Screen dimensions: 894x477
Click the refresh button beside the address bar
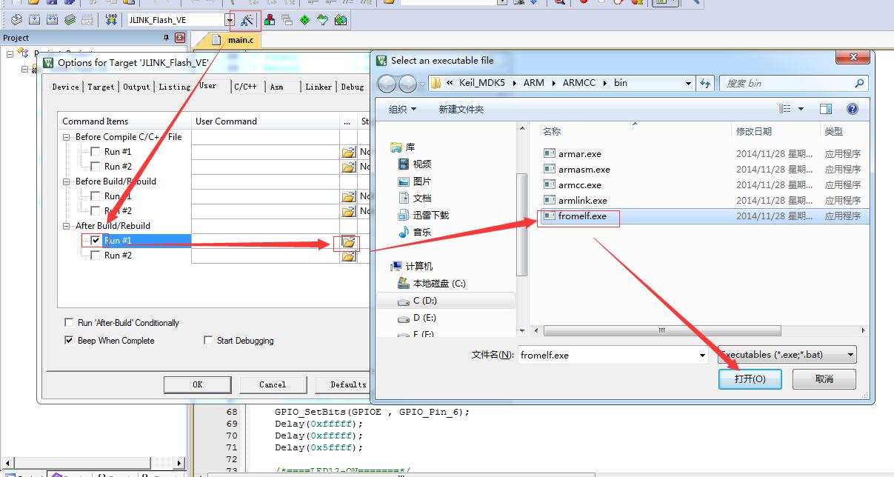point(705,83)
